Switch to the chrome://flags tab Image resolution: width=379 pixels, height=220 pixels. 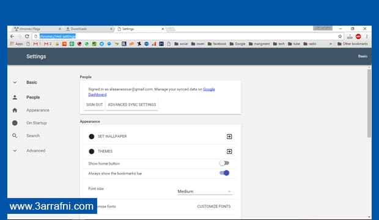point(36,29)
